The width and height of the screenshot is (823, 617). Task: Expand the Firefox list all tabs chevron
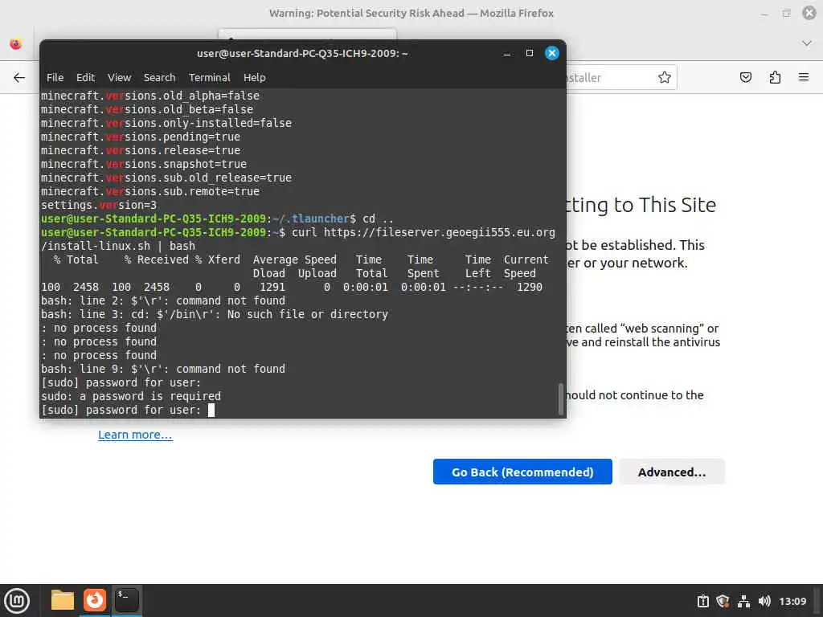pyautogui.click(x=807, y=43)
